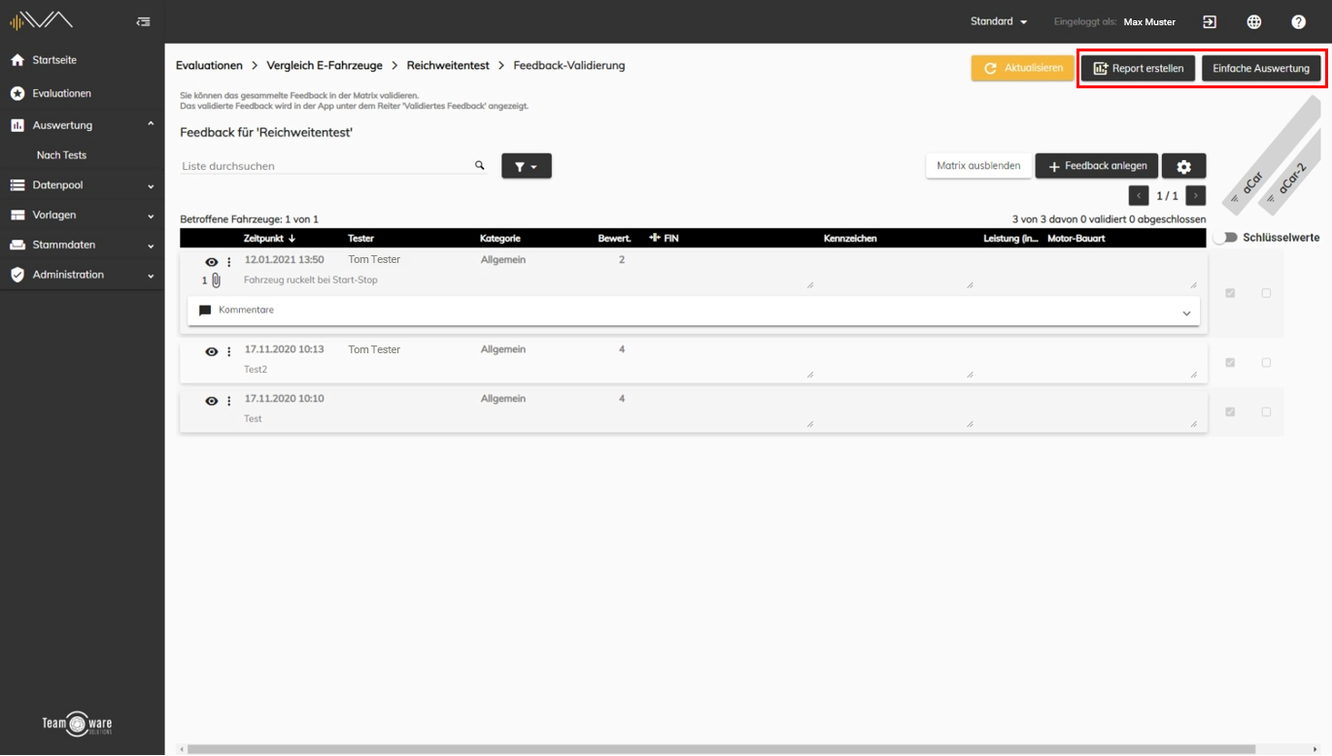Toggle visibility eye of 12.01.2021 feedback
1332x756 pixels.
pyautogui.click(x=212, y=262)
